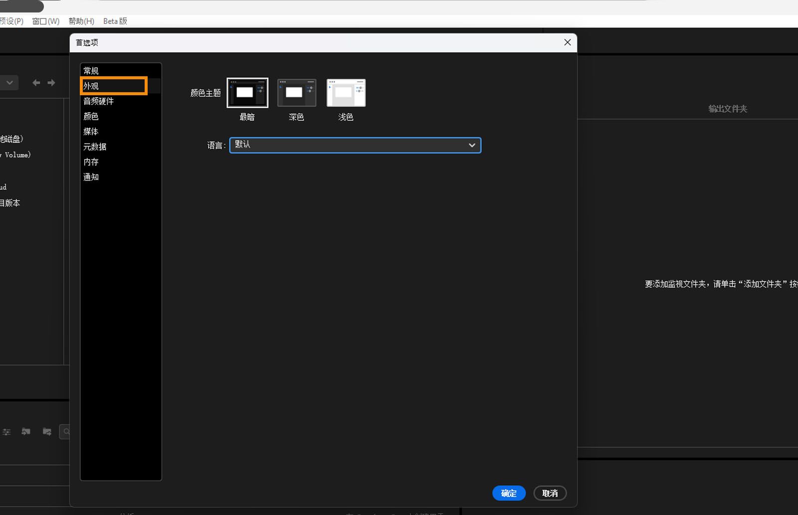
Task: Click the 输出文件夹 column header
Action: pos(728,109)
